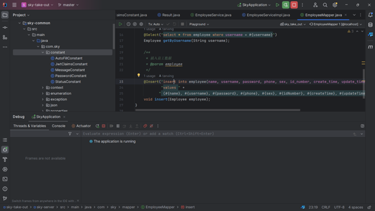Open Search Everywhere magnifier

click(325, 5)
